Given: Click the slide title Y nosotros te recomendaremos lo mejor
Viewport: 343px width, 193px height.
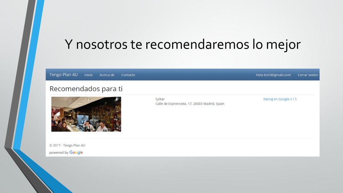Looking at the screenshot, I should coord(183,45).
